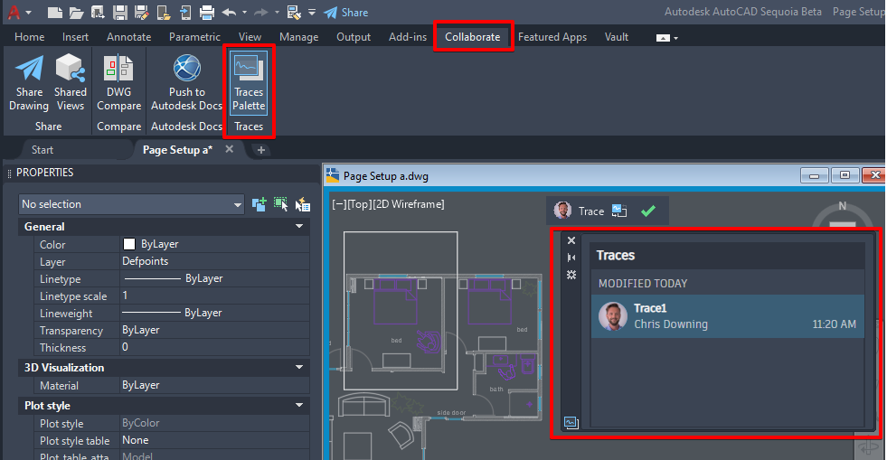Open redo history dropdown arrow
The width and height of the screenshot is (887, 460).
pos(277,12)
